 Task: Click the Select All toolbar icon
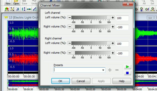[x=144, y=2]
